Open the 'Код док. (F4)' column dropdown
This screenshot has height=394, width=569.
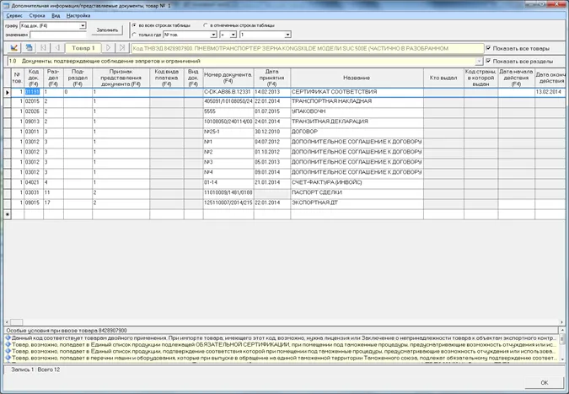point(83,26)
